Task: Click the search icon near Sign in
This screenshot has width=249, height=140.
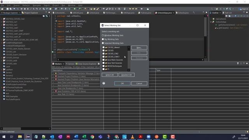Action: point(212,9)
